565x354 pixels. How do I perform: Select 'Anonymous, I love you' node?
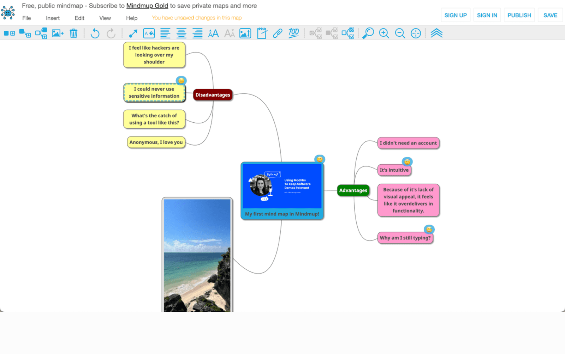[156, 142]
